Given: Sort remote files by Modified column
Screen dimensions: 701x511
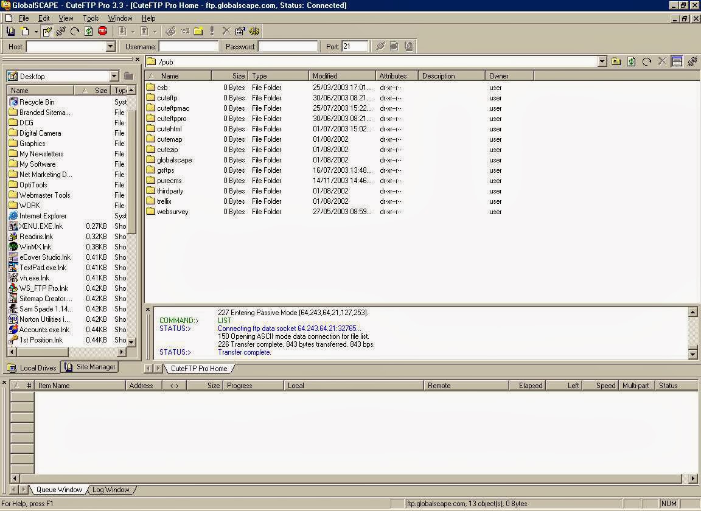Looking at the screenshot, I should [342, 76].
